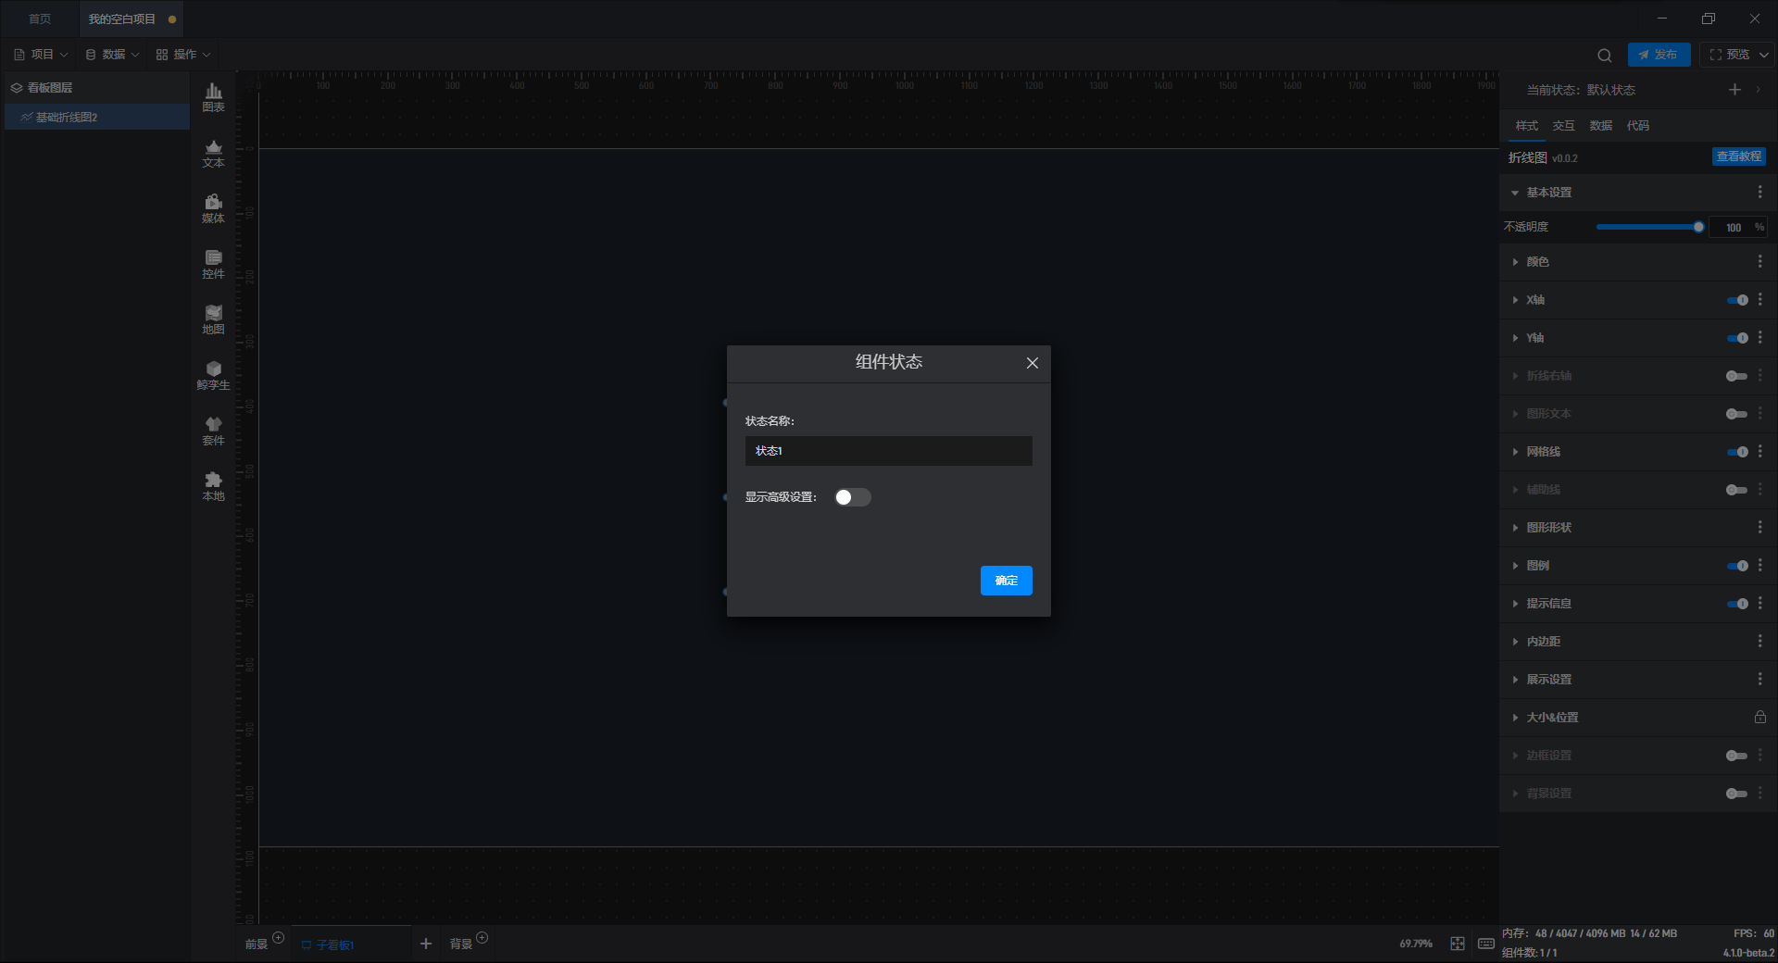Enable the 折线右轴 switch

pyautogui.click(x=1737, y=376)
